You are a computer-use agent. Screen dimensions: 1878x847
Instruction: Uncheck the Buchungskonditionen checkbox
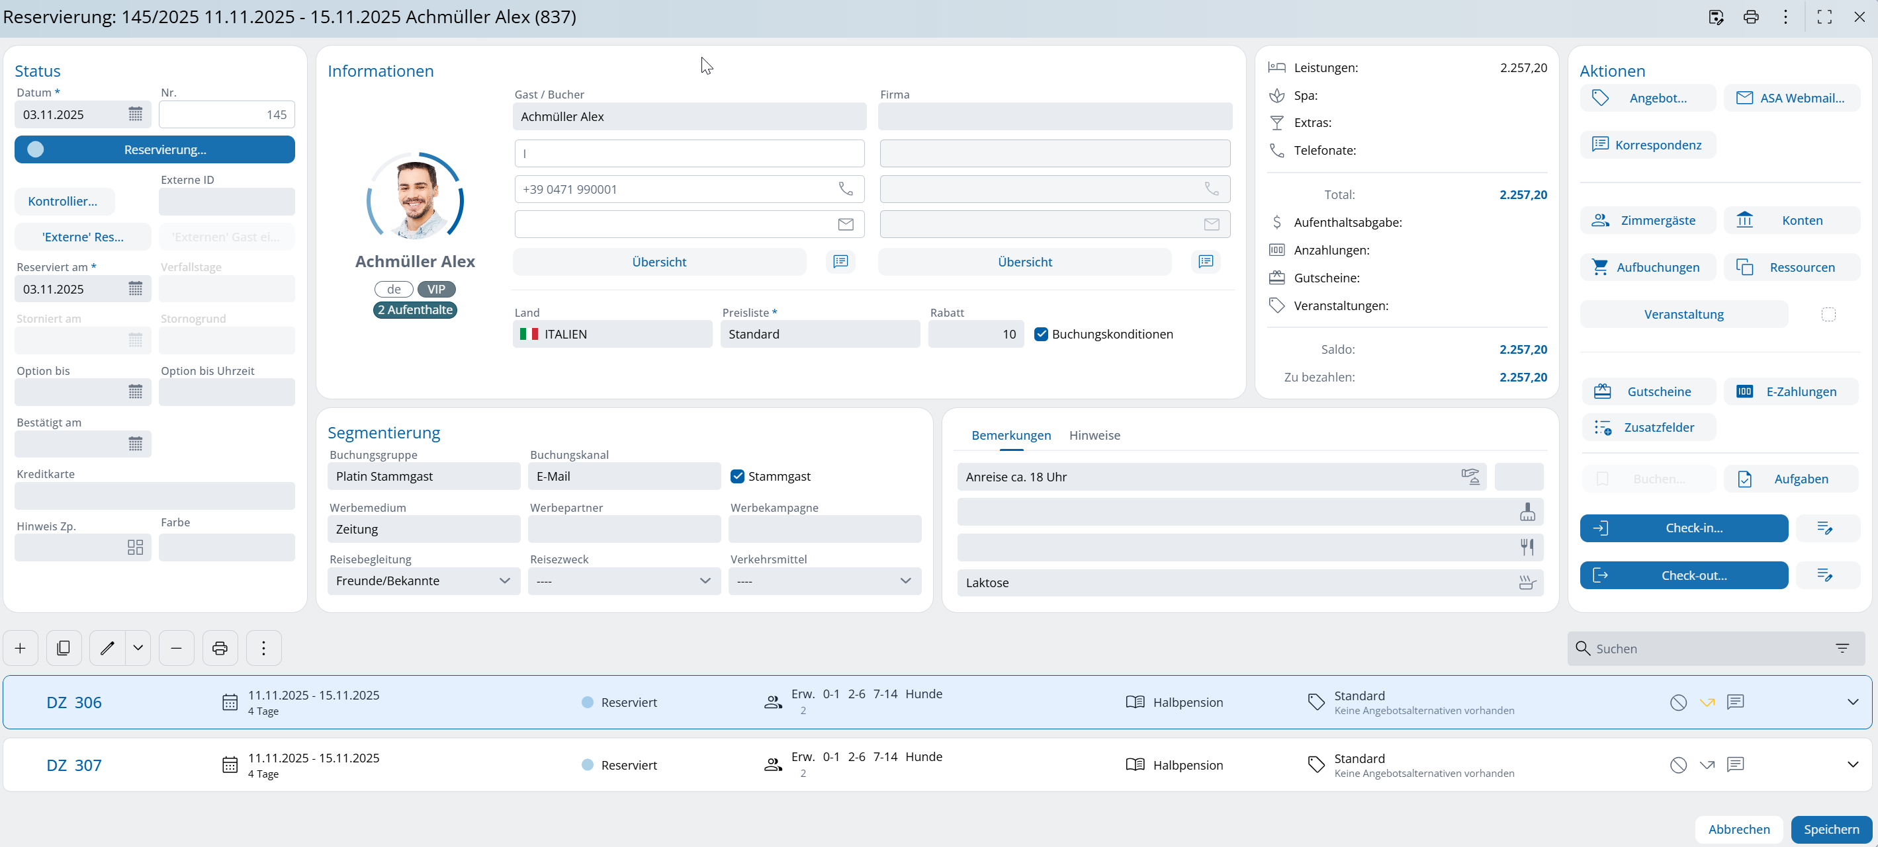[x=1041, y=335]
